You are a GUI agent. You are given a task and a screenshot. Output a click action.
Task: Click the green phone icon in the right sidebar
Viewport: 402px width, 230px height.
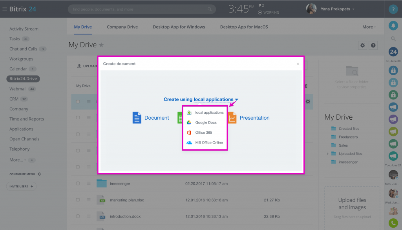coord(393,223)
